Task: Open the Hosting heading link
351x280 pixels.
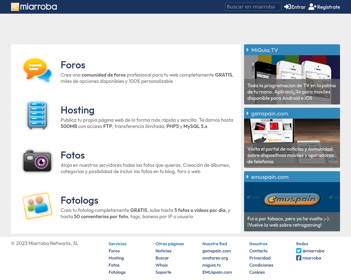Action: click(78, 110)
